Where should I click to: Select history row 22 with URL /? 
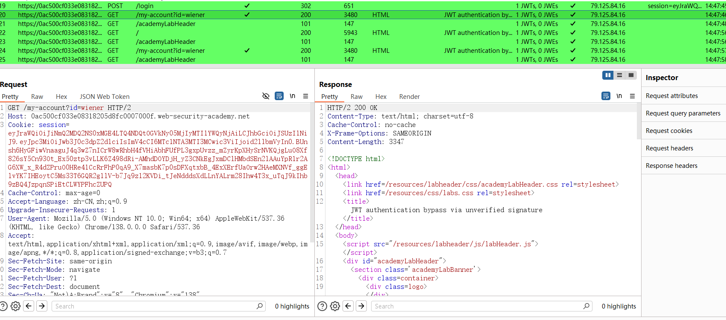pyautogui.click(x=363, y=33)
